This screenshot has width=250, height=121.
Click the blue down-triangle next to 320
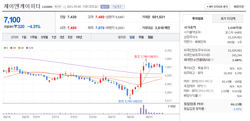(x=15, y=27)
